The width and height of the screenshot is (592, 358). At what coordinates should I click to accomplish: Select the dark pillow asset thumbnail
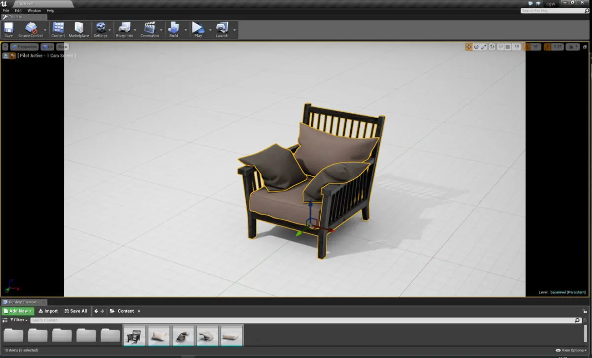pyautogui.click(x=183, y=335)
